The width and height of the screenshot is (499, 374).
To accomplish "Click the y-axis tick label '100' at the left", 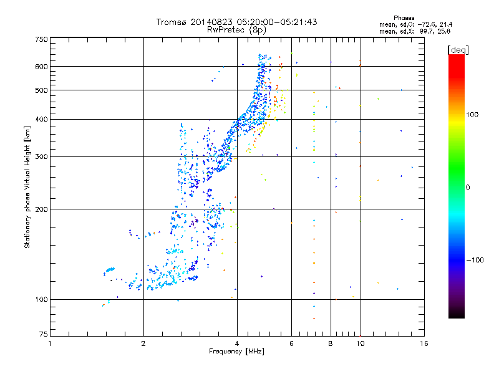I will pyautogui.click(x=41, y=300).
